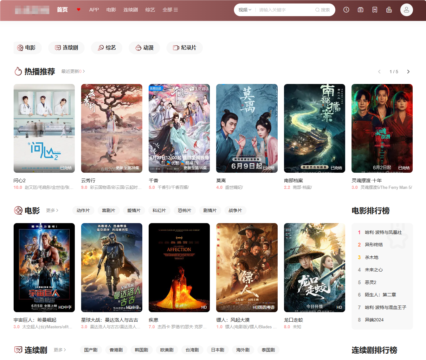The image size is (426, 360).
Task: Filter series by 国产剧
Action: (x=91, y=350)
